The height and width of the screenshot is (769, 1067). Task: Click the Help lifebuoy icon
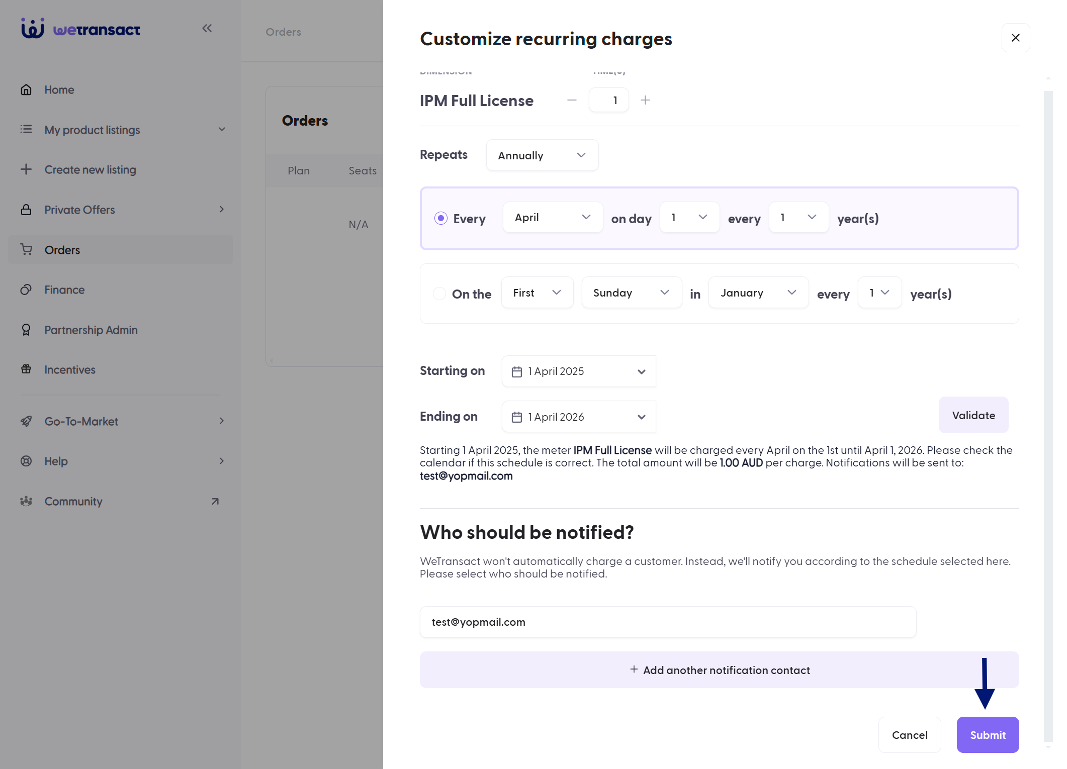tap(26, 461)
